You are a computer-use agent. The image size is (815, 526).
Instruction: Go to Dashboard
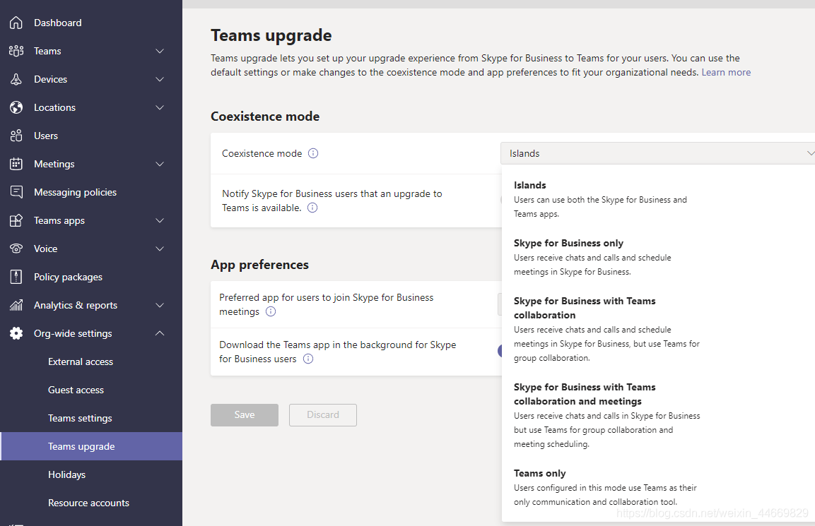pos(58,23)
